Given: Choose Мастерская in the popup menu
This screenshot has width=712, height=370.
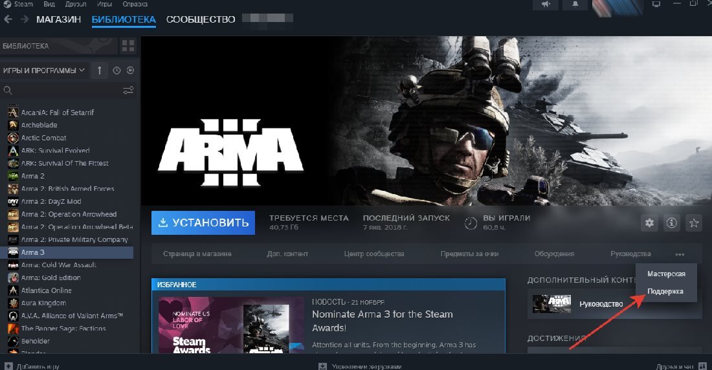Looking at the screenshot, I should point(666,274).
